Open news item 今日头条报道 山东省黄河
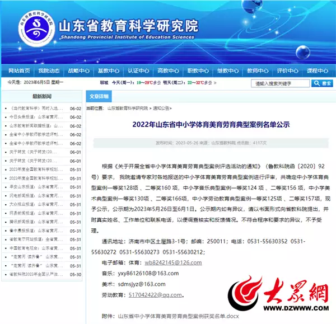This screenshot has height=324, width=336. tap(36, 117)
